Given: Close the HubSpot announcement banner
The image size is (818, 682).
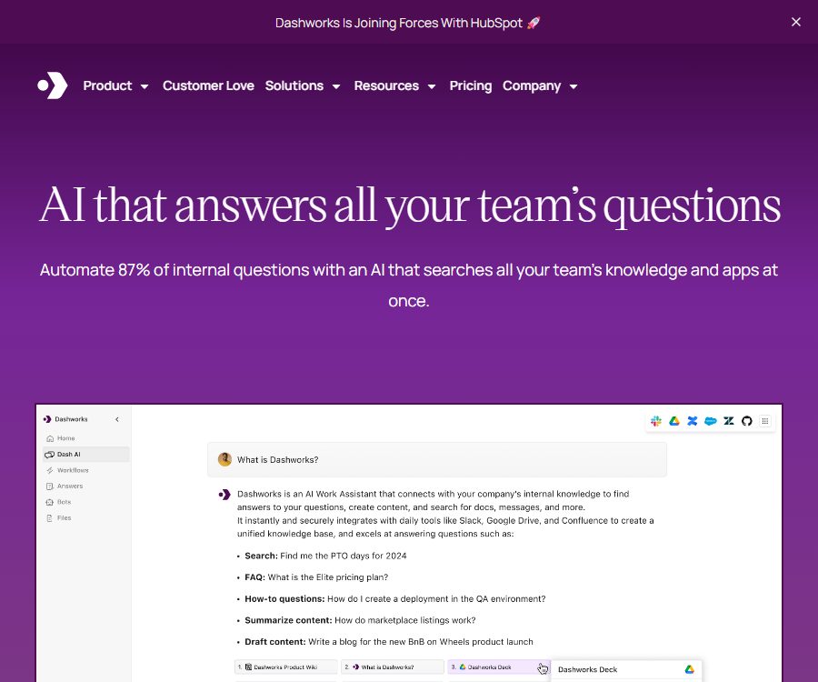Looking at the screenshot, I should [795, 22].
